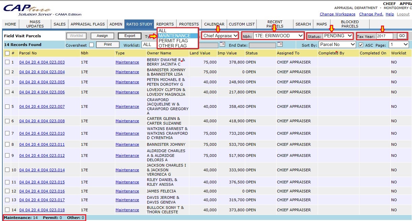Click the CAPture Solution Server logo

[27, 10]
